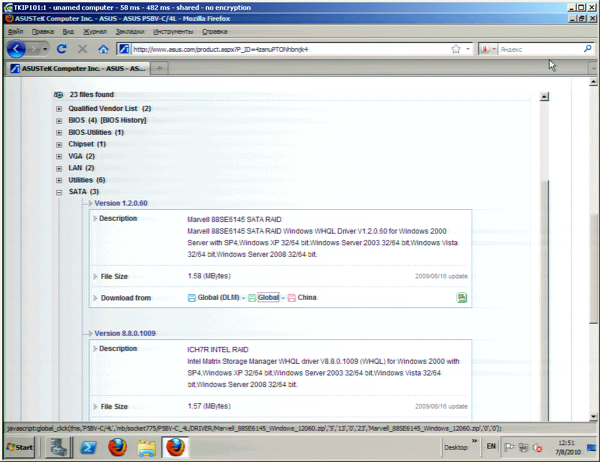
Task: Reload the page with refresh icon
Action: [62, 49]
